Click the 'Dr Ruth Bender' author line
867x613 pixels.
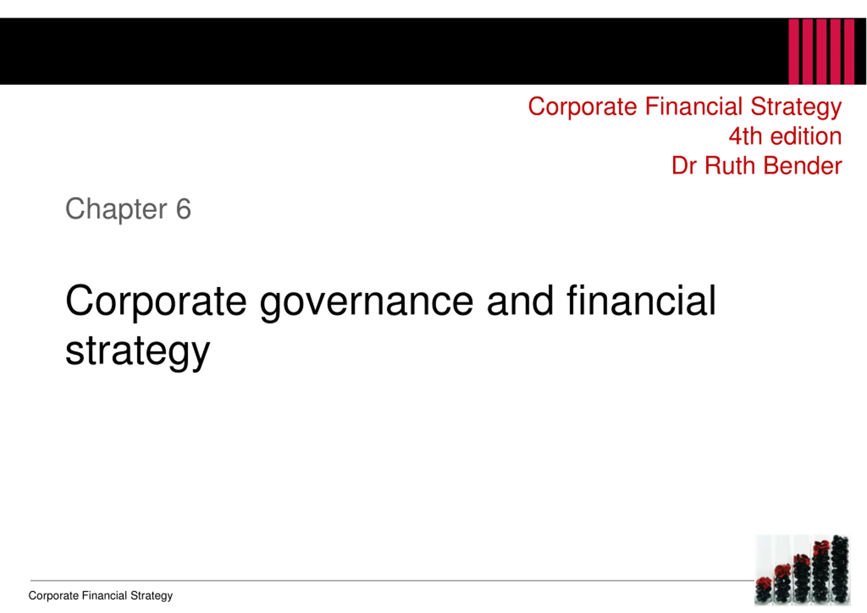click(757, 165)
